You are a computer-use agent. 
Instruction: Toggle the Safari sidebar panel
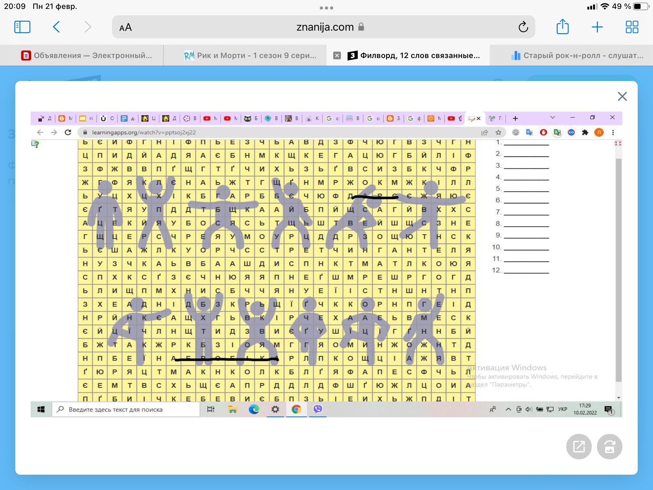coord(22,27)
